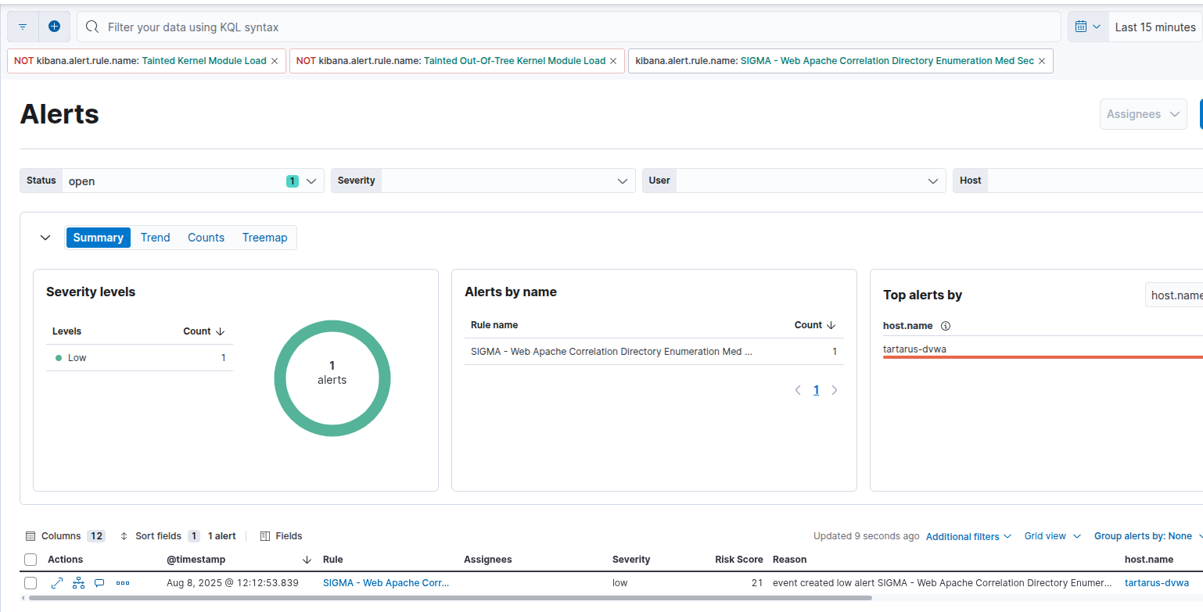Screen dimensions: 1203x612
Task: Open the tartarus-dvwa host link in table
Action: click(1156, 583)
